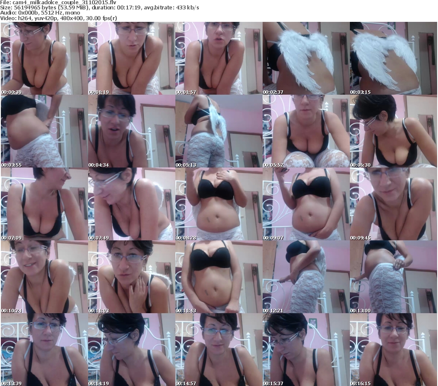Open the frame stamped 00:03:15
The height and width of the screenshot is (386, 438).
394,58
